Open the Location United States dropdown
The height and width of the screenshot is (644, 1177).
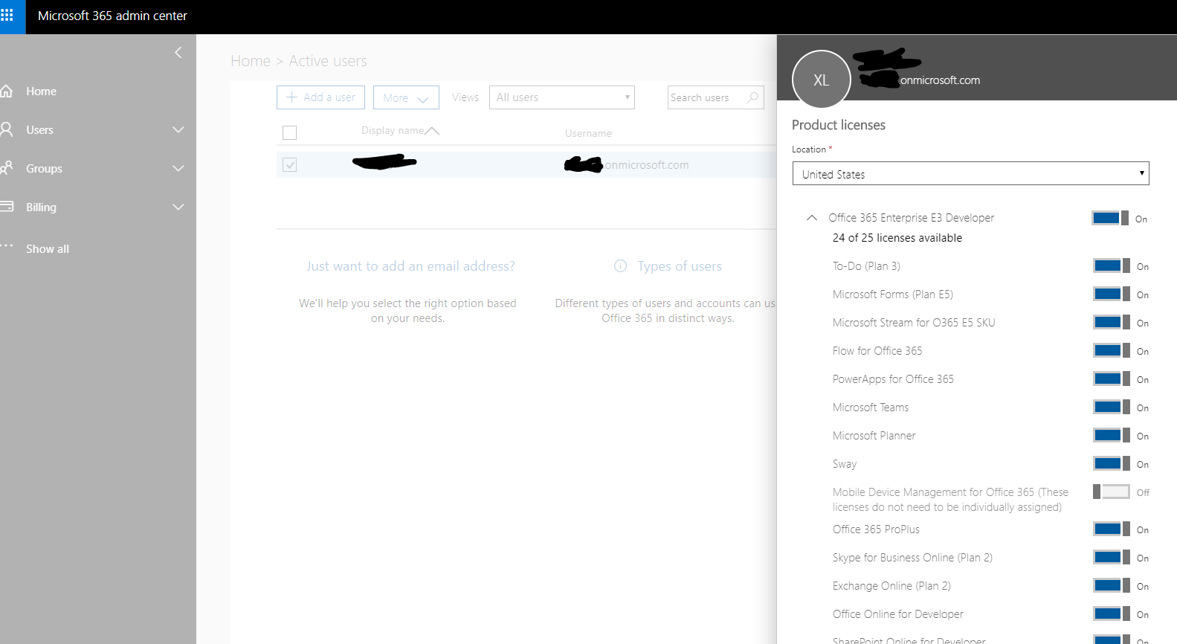pyautogui.click(x=970, y=174)
